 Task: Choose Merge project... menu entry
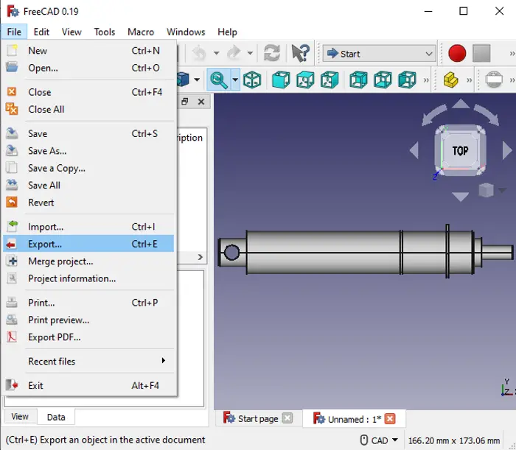[x=89, y=261]
